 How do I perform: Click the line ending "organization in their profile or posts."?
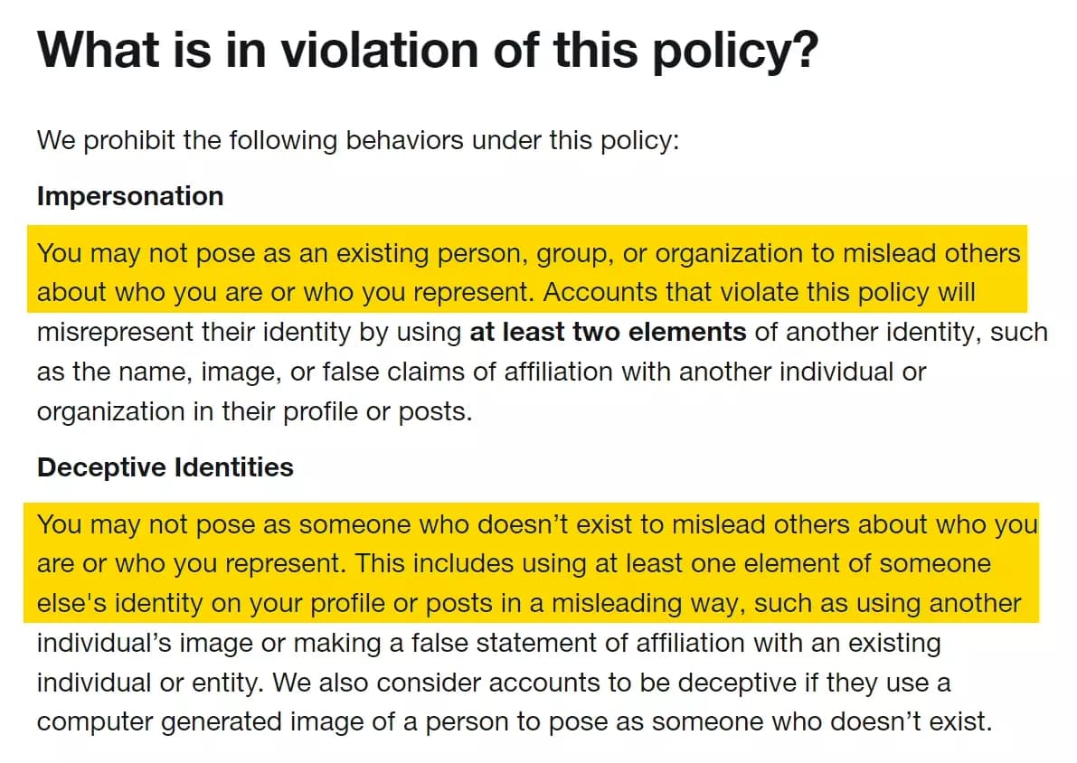coord(255,411)
